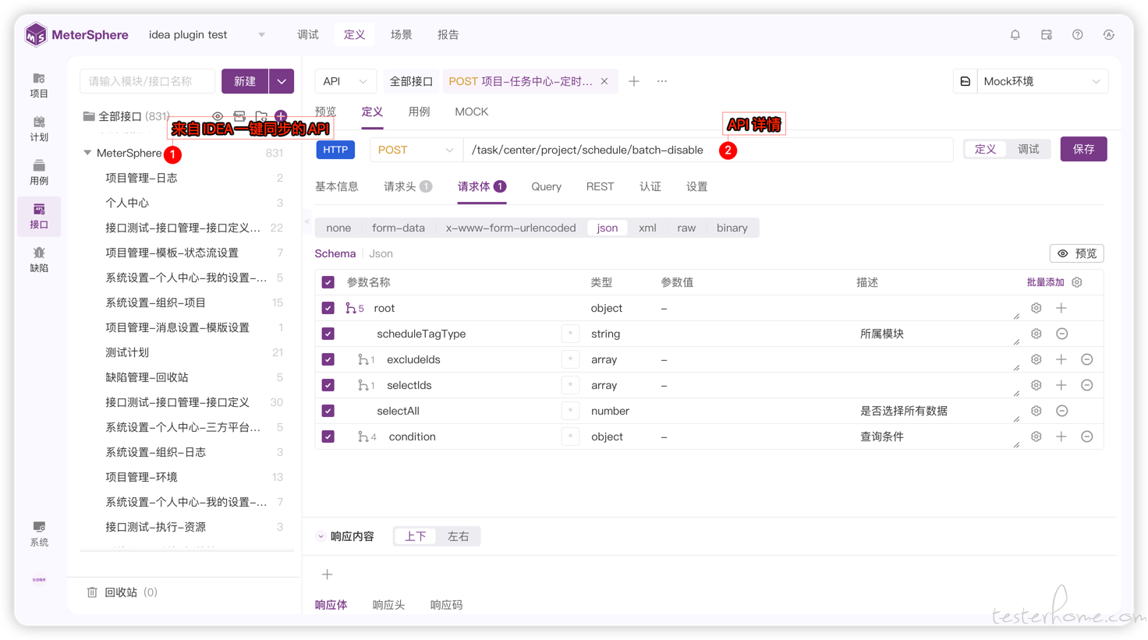Remove the selectAll parameter row
The image size is (1148, 640).
pyautogui.click(x=1061, y=411)
